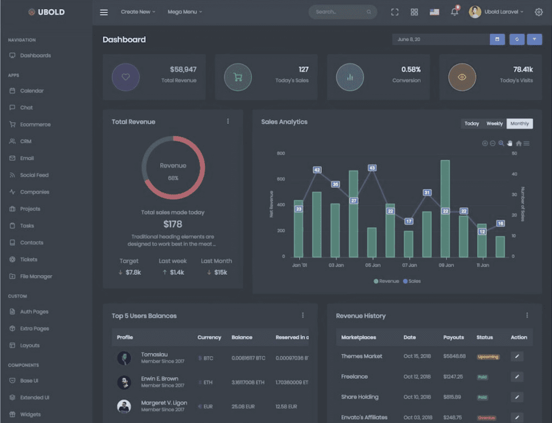The width and height of the screenshot is (552, 423).
Task: Click the Payouts column header
Action: (x=453, y=337)
